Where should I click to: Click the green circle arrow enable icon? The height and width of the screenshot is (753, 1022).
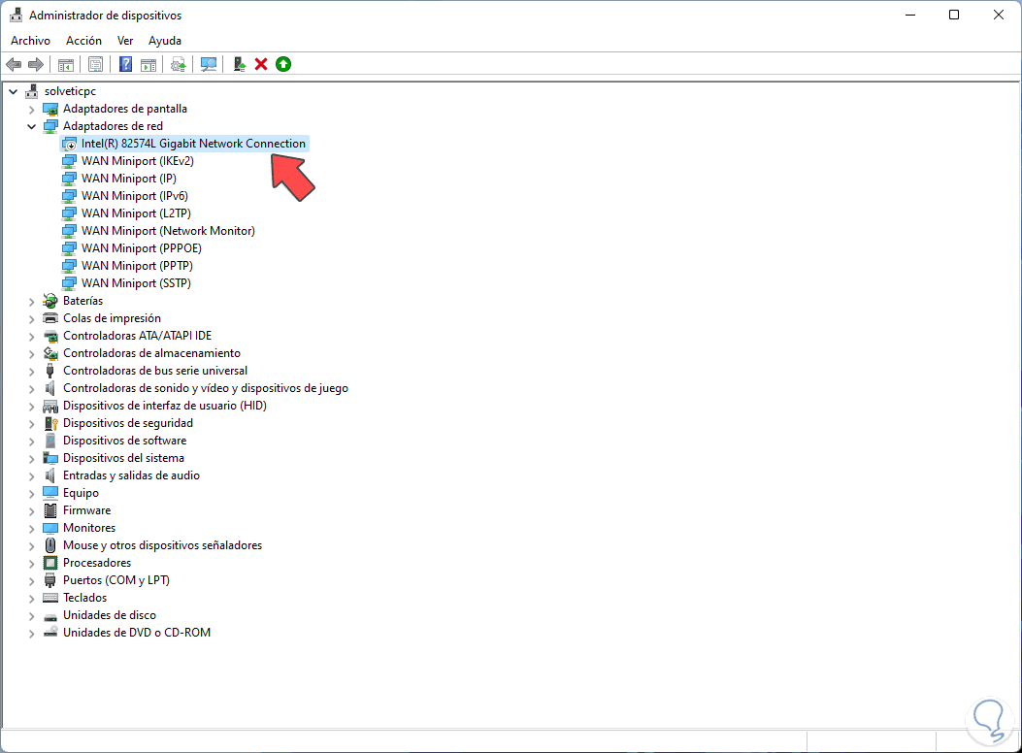coord(282,64)
